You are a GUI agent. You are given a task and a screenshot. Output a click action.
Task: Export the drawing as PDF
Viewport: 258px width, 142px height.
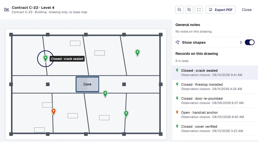[x=220, y=10]
